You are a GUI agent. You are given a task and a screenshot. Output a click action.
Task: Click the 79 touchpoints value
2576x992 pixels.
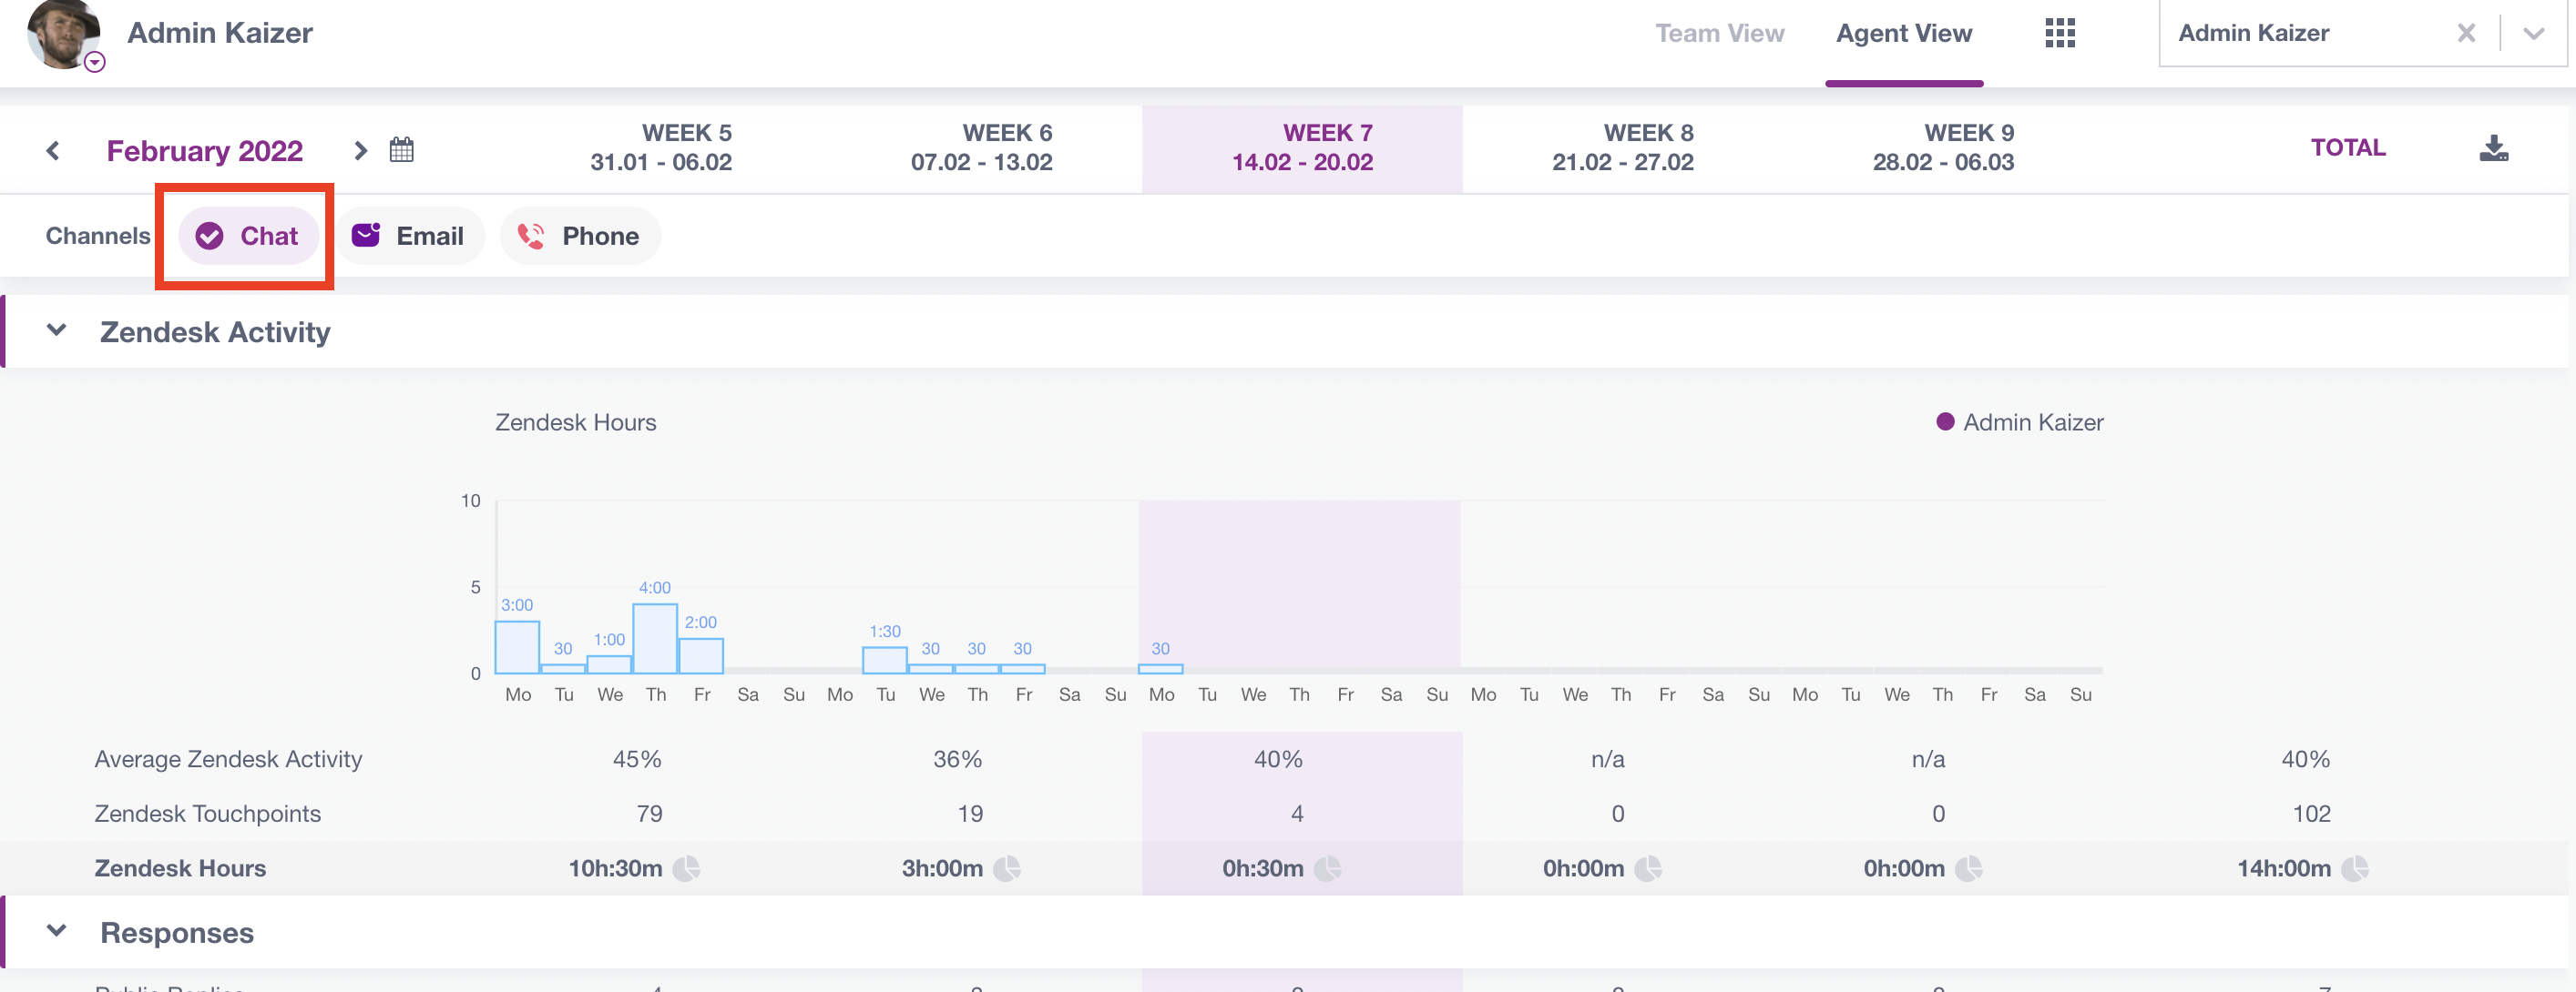pos(650,814)
